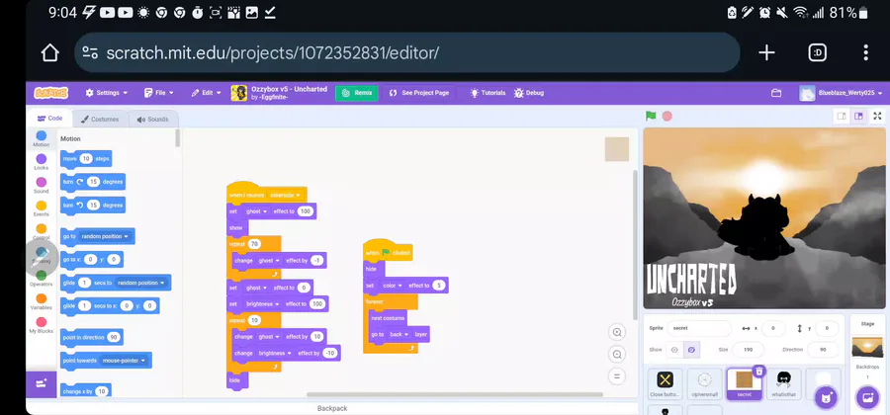Open the mouse-pointer dropdown in point towards
Image resolution: width=890 pixels, height=415 pixels.
(x=124, y=361)
